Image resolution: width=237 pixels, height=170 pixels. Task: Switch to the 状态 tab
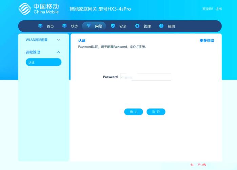(70, 26)
